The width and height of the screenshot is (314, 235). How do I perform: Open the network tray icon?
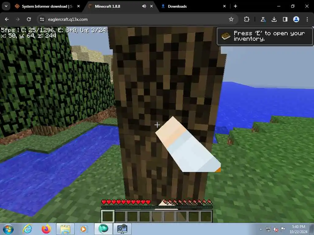tap(268, 229)
